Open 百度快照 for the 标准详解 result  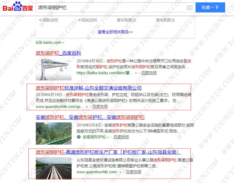pos(100,106)
